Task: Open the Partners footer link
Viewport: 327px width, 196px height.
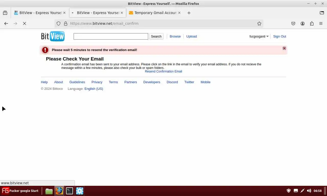Action: [x=131, y=82]
